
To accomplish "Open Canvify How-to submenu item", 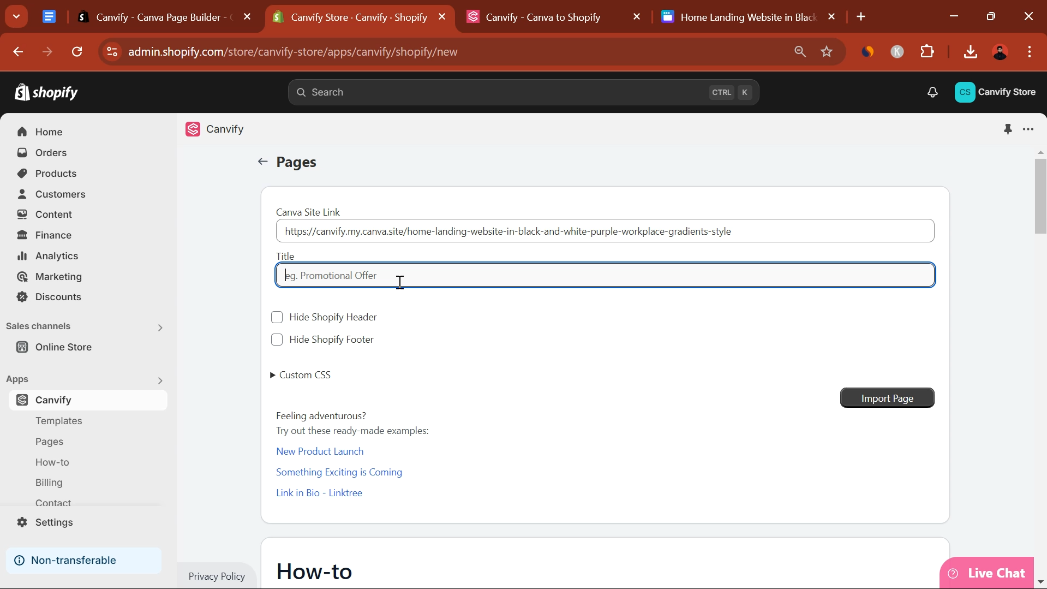I will [x=52, y=462].
